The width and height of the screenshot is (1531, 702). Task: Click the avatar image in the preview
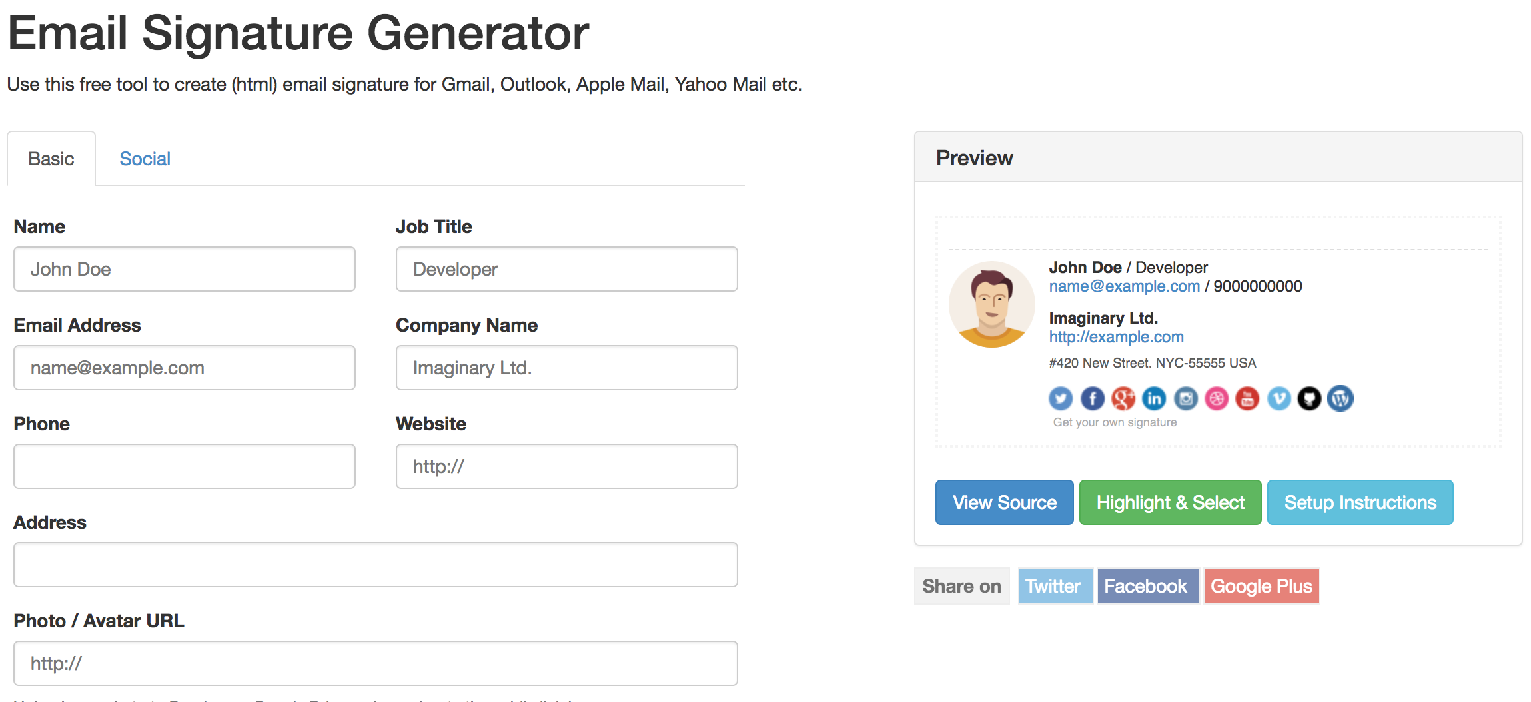[x=991, y=304]
